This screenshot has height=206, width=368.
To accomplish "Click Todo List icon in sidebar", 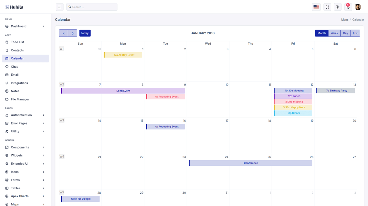I will [7, 42].
